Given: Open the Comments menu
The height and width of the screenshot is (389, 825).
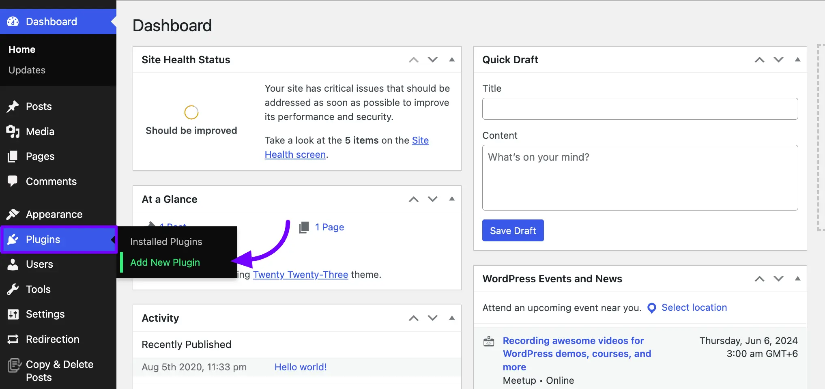Looking at the screenshot, I should (58, 181).
